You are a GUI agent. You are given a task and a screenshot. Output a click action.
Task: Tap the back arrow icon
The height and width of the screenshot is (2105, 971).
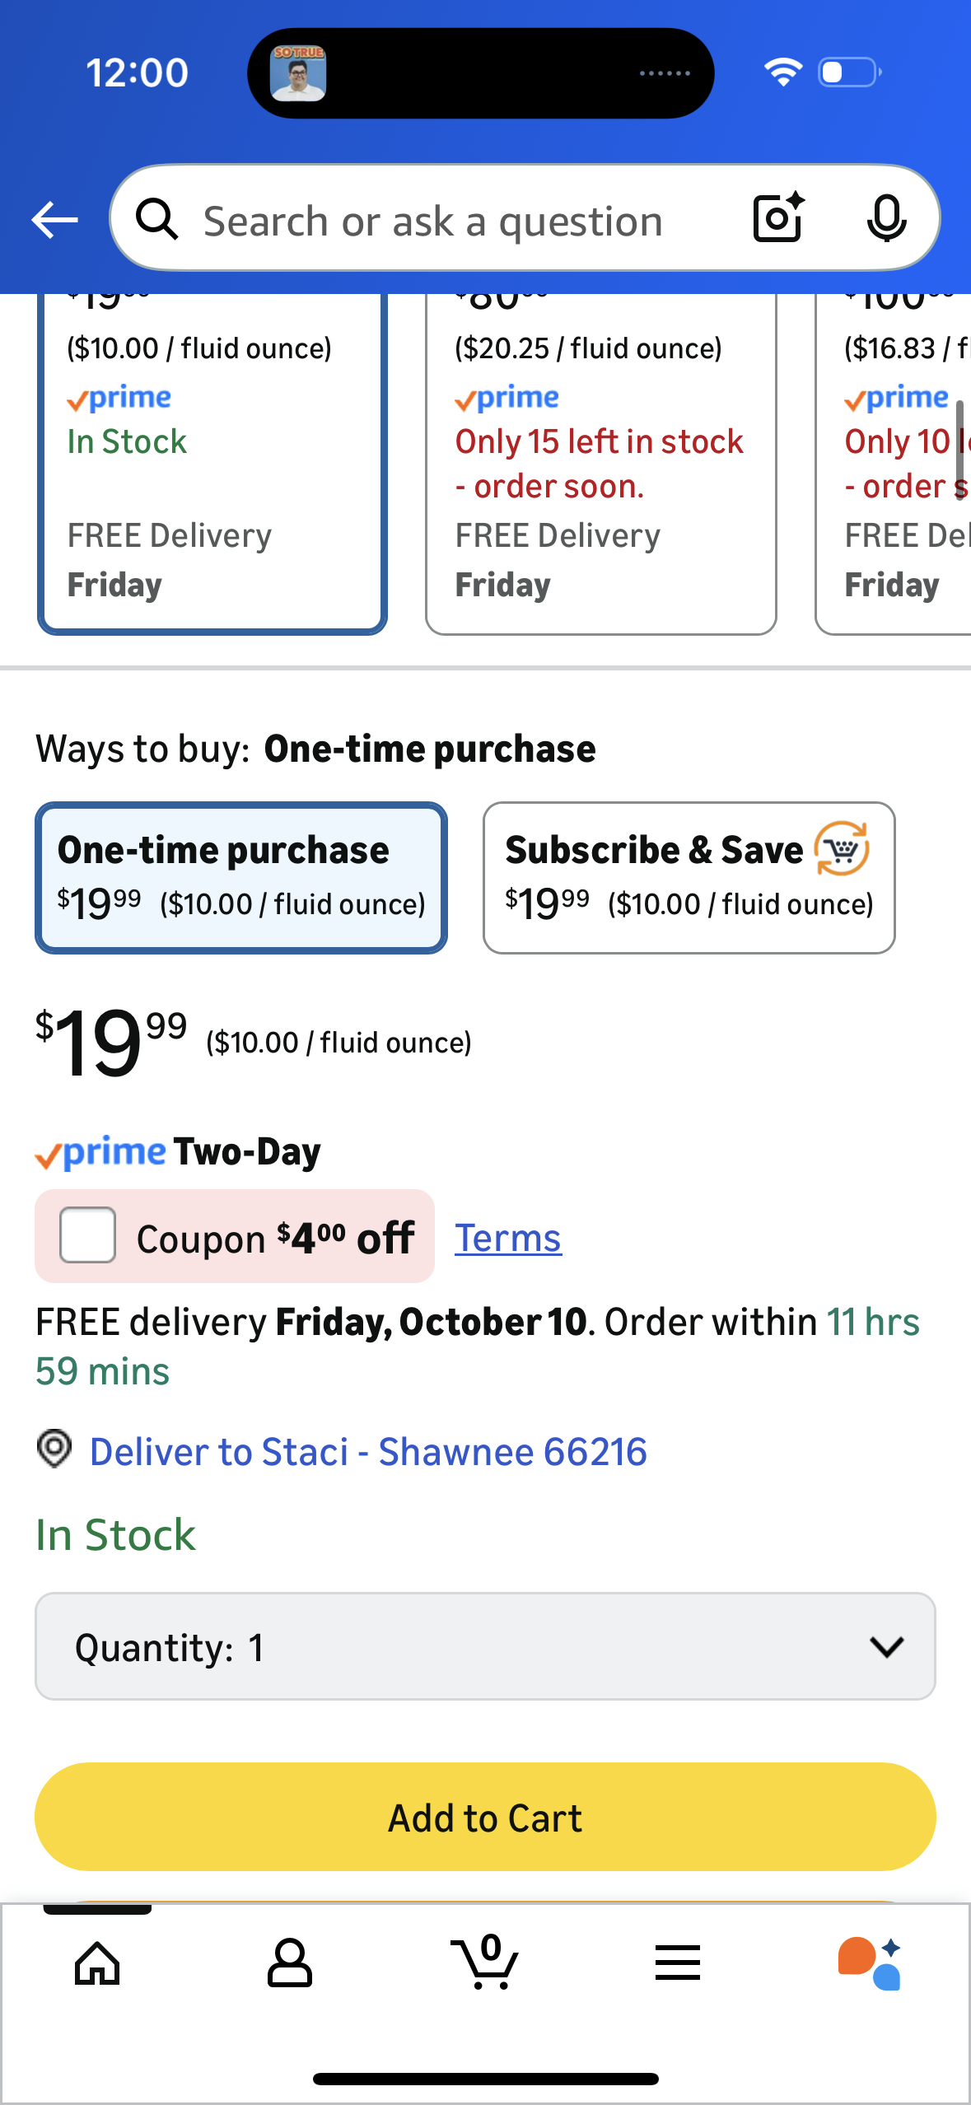click(54, 220)
